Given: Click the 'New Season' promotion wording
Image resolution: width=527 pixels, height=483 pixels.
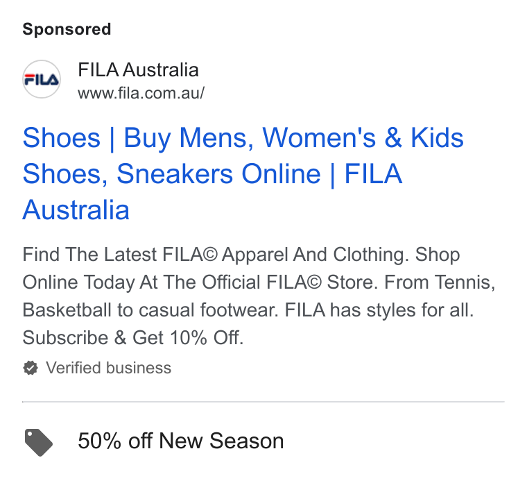Looking at the screenshot, I should coord(221,441).
